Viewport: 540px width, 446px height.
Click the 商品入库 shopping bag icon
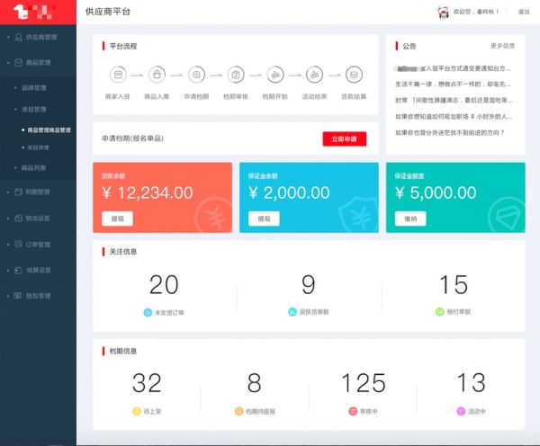coord(157,75)
